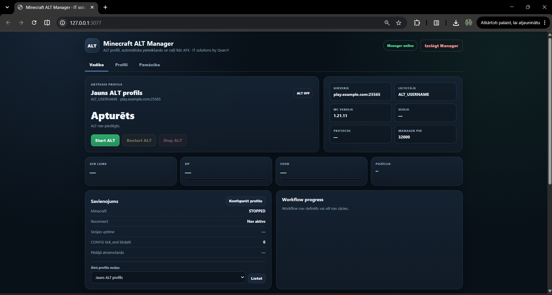This screenshot has height=295, width=552.
Task: Click the ALT logo badge
Action: coord(92,46)
